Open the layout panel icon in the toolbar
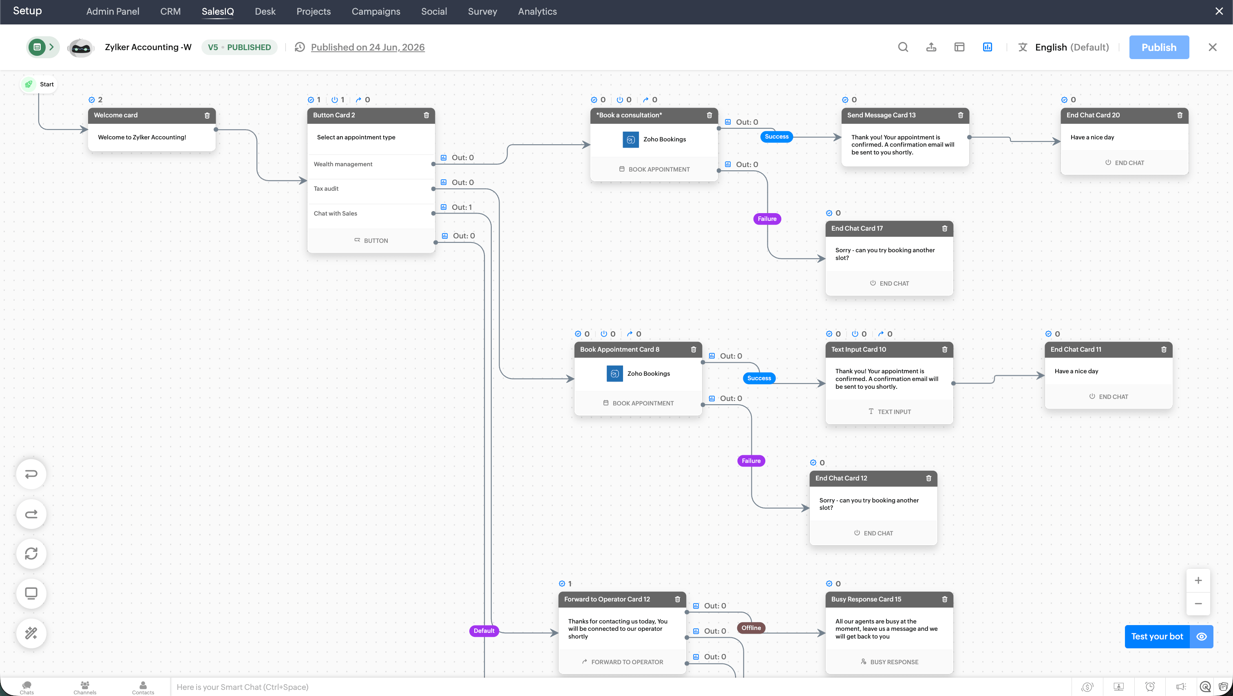Screen dimensions: 1233x696 tap(959, 47)
